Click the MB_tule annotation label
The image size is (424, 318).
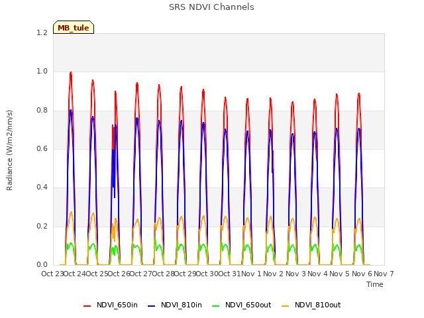point(74,27)
